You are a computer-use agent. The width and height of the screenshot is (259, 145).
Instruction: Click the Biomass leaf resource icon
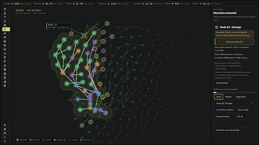click(43, 4)
